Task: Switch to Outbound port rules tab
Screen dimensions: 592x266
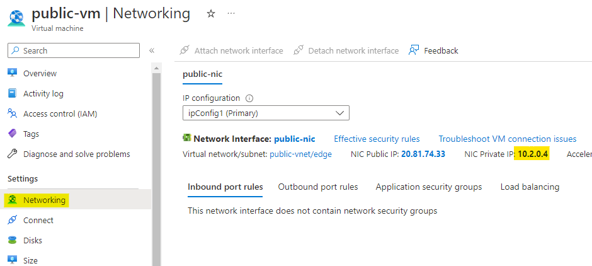Action: click(x=318, y=187)
